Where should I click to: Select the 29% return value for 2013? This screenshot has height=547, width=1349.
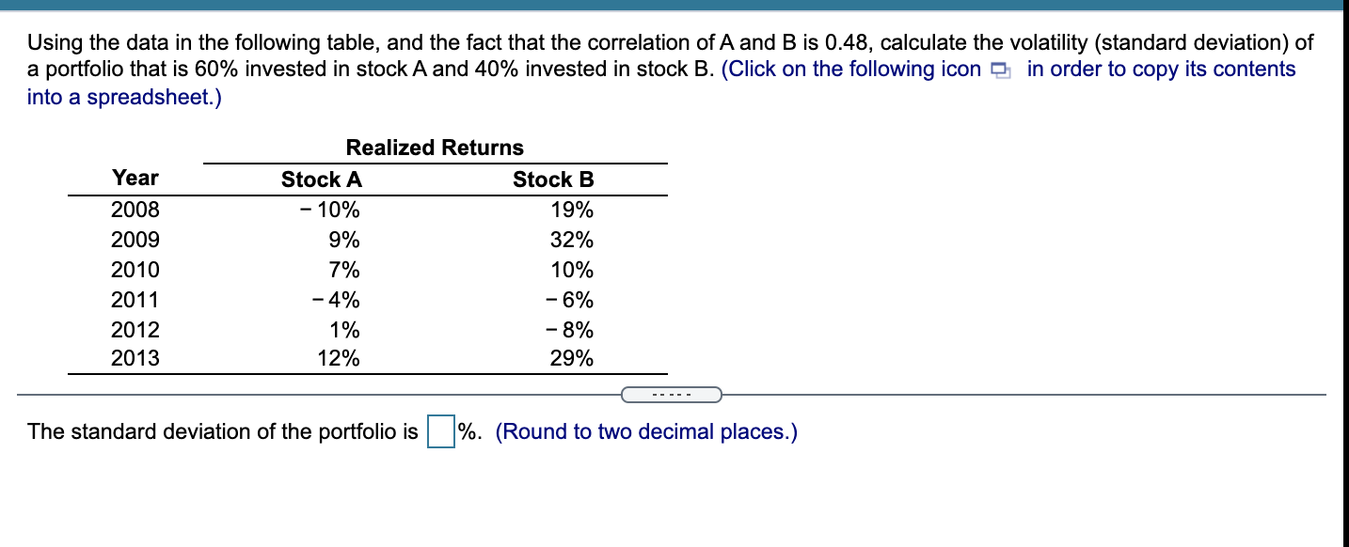[575, 358]
